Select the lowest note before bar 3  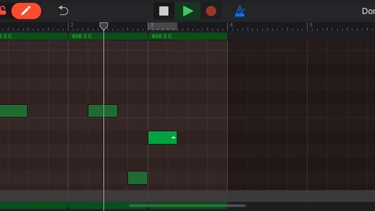coord(138,178)
